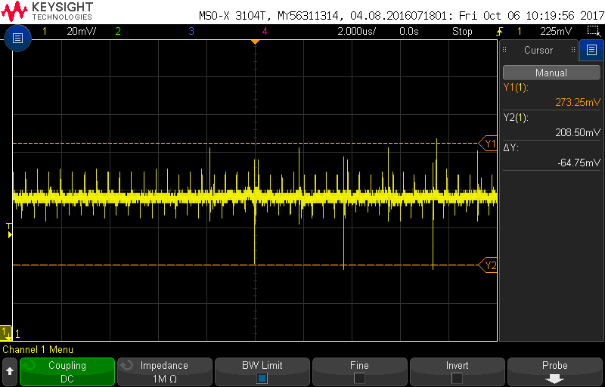Open the Impedance 1M Ω softkey
The width and height of the screenshot is (605, 387).
[x=164, y=372]
